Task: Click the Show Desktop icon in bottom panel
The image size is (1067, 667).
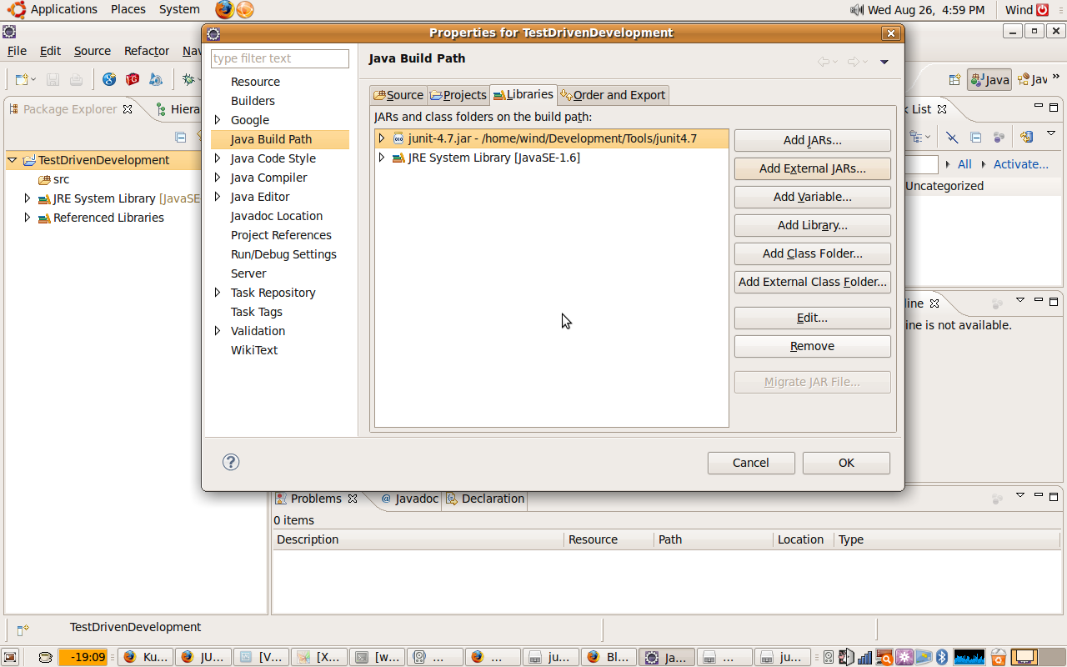Action: coord(11,657)
